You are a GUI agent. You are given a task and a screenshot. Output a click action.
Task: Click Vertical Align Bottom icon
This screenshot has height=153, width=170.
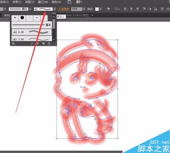click(x=155, y=9)
